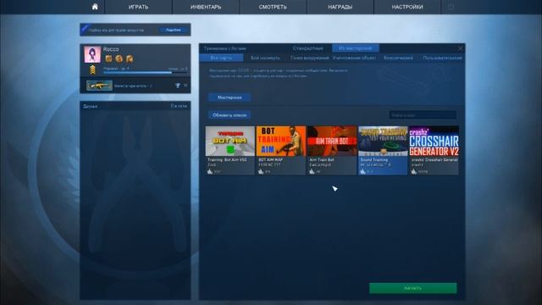Screen dimensions: 542x305
Task: Click the Подробнее button in the notification banner
Action: pos(174,30)
